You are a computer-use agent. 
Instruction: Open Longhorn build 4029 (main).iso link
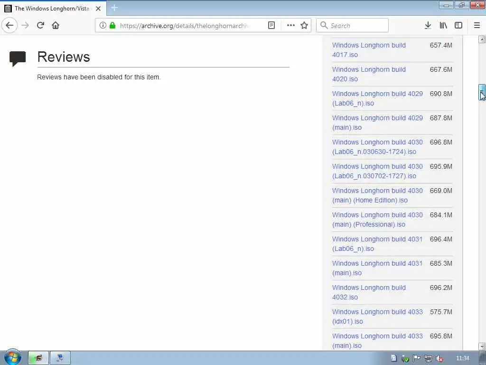pyautogui.click(x=377, y=122)
